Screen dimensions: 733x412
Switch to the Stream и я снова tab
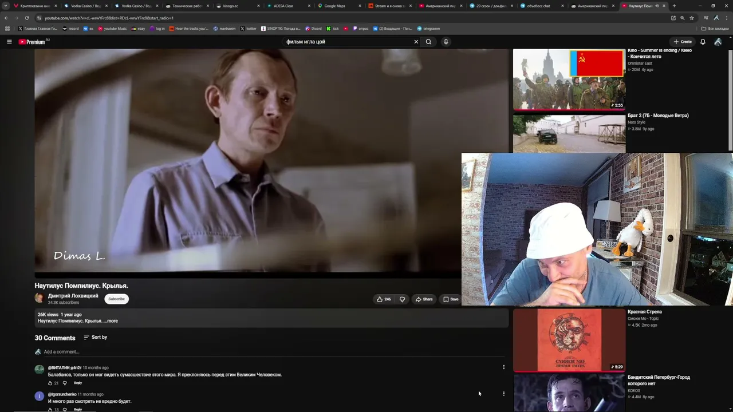[x=389, y=6]
